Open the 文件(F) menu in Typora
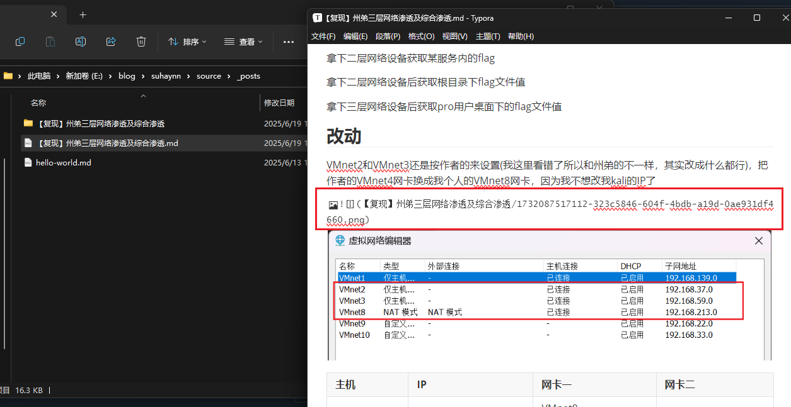This screenshot has width=791, height=407. 323,36
